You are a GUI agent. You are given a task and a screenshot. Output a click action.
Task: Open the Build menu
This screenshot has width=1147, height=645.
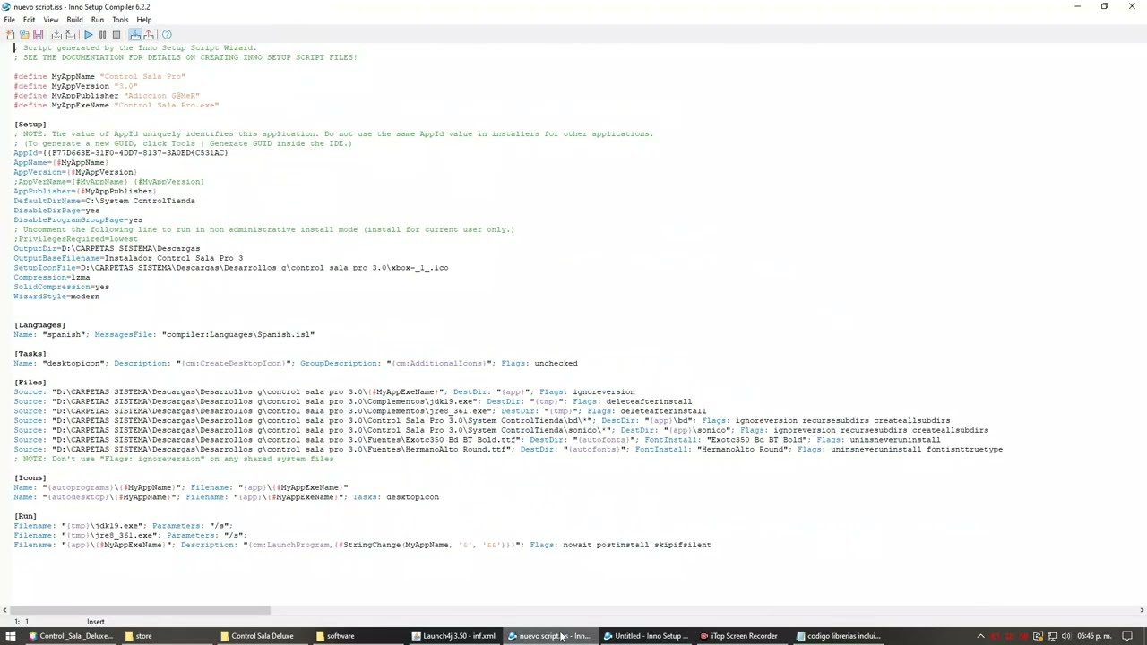[74, 20]
